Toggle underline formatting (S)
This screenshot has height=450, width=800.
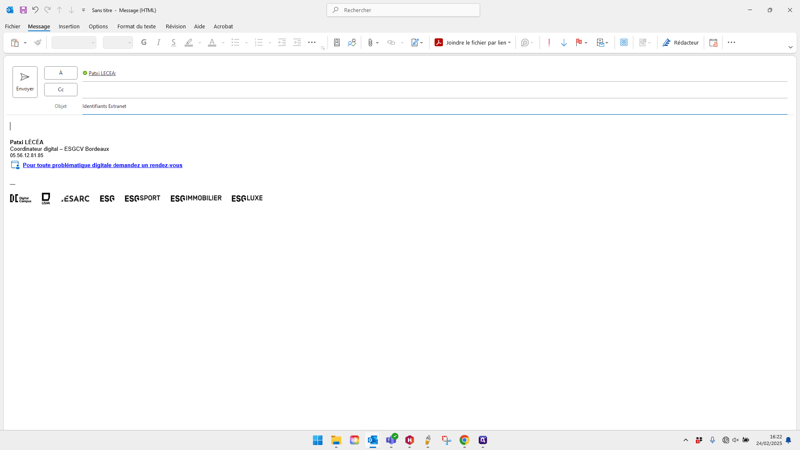click(x=174, y=42)
